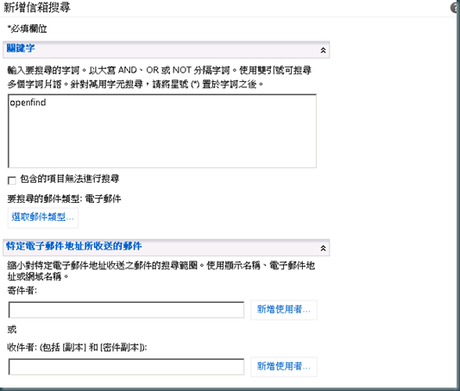Click 新增使用者... next to 收件者 field
Image resolution: width=460 pixels, height=391 pixels.
pyautogui.click(x=284, y=366)
